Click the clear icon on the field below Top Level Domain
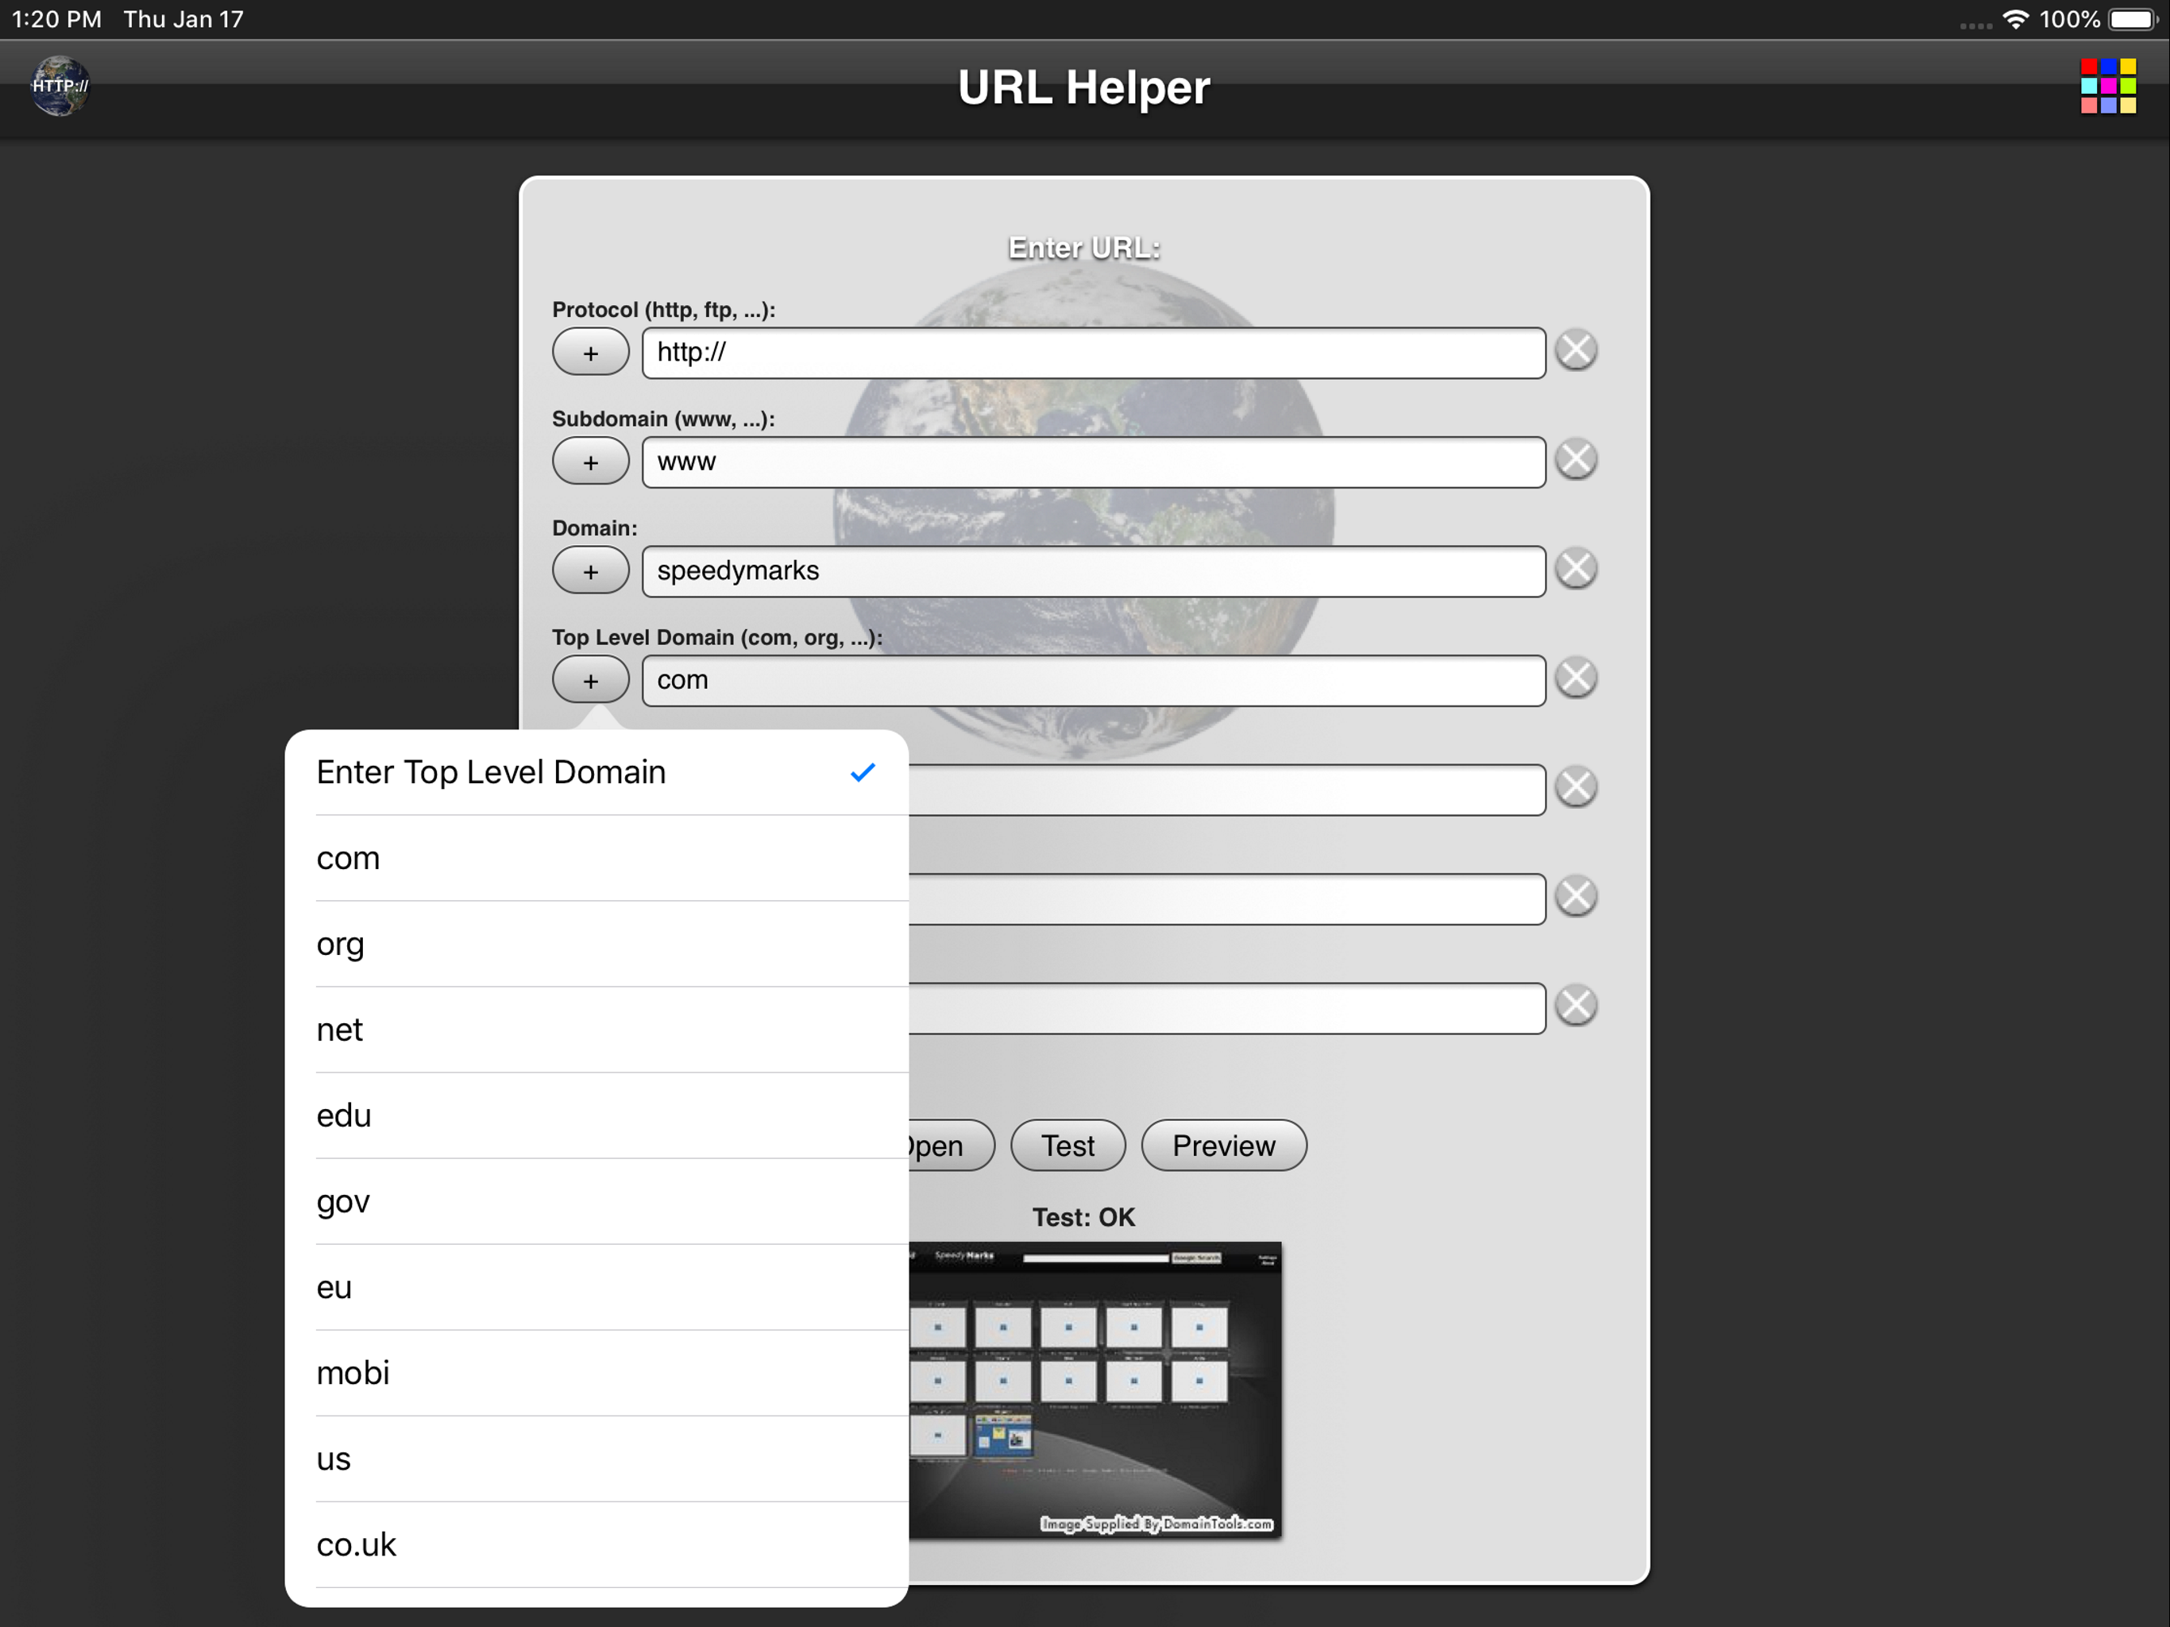This screenshot has height=1627, width=2170. [1576, 787]
